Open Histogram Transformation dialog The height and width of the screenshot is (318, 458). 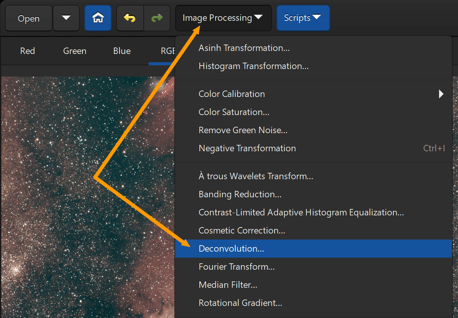(253, 66)
